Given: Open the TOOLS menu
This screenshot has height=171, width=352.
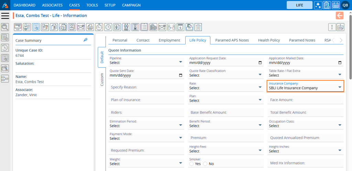Looking at the screenshot, I should [92, 5].
